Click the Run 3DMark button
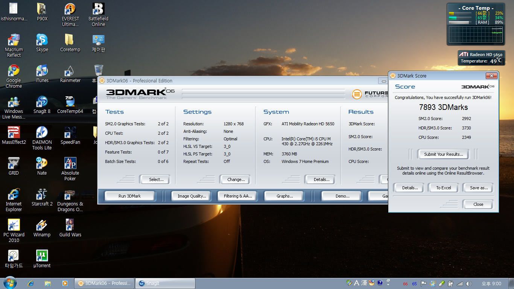 tap(129, 196)
